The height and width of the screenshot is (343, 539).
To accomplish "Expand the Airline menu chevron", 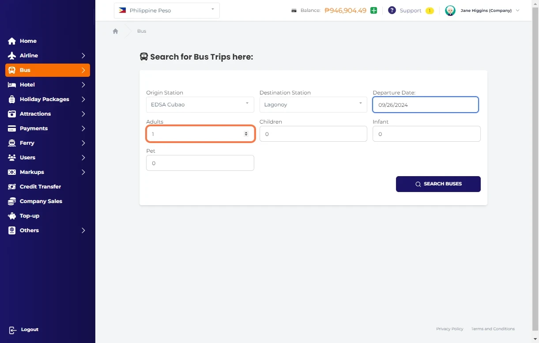I will [x=83, y=56].
